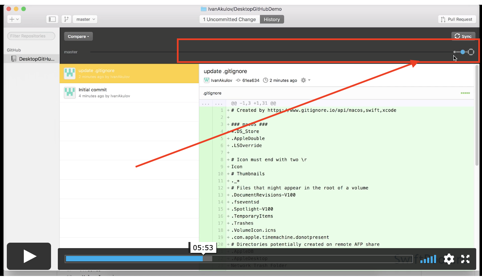The width and height of the screenshot is (482, 277).
Task: Click the blue commit dot on timeline
Action: click(463, 52)
